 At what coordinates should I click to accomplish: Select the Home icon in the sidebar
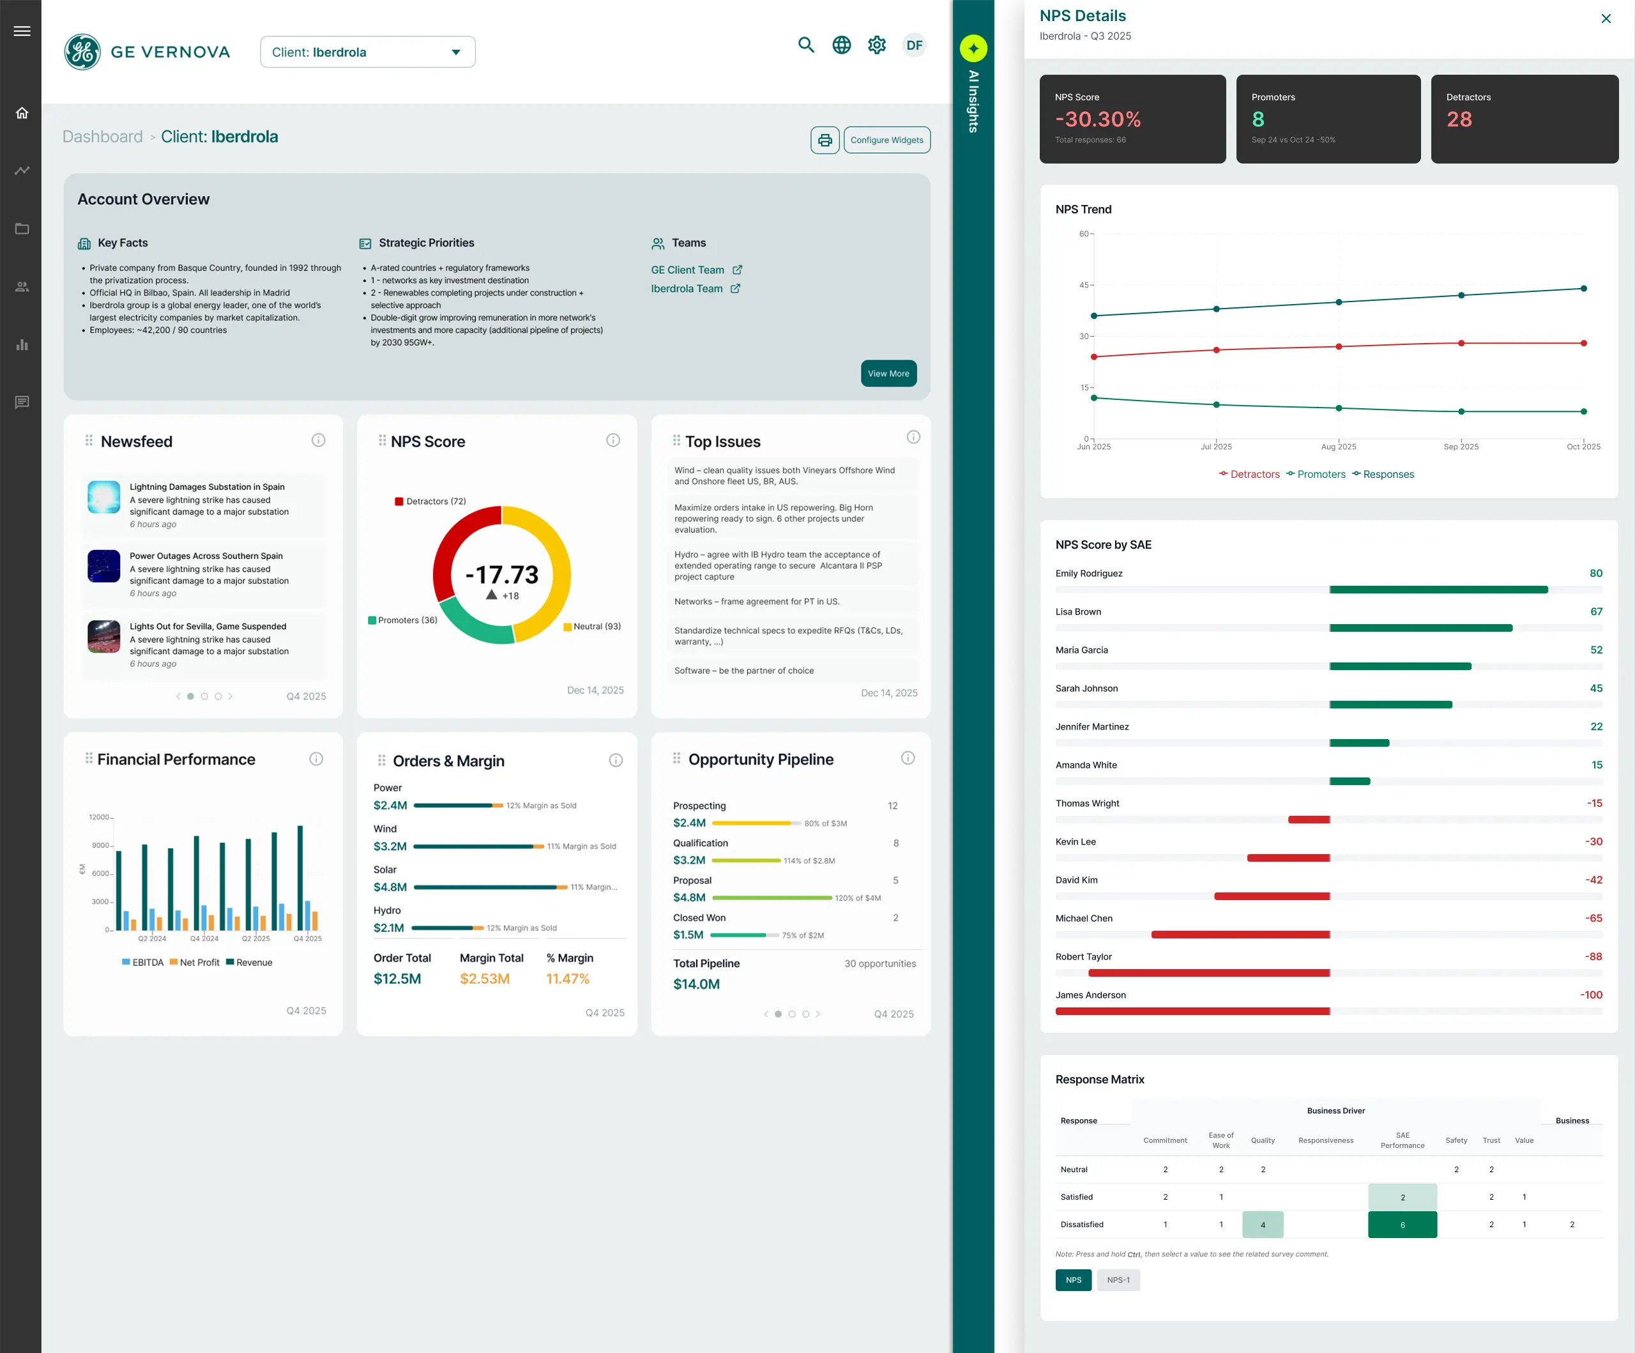[x=21, y=113]
